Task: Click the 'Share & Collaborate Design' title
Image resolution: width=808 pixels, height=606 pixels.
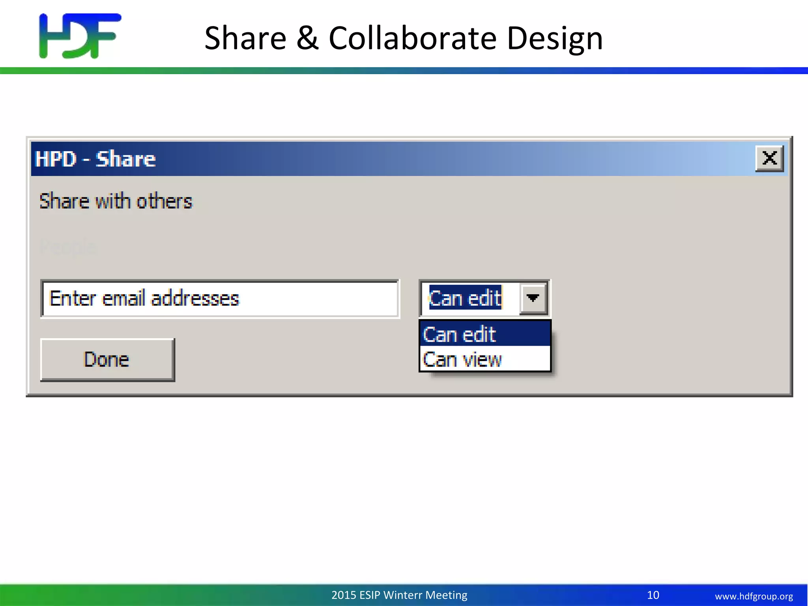Action: click(x=404, y=38)
